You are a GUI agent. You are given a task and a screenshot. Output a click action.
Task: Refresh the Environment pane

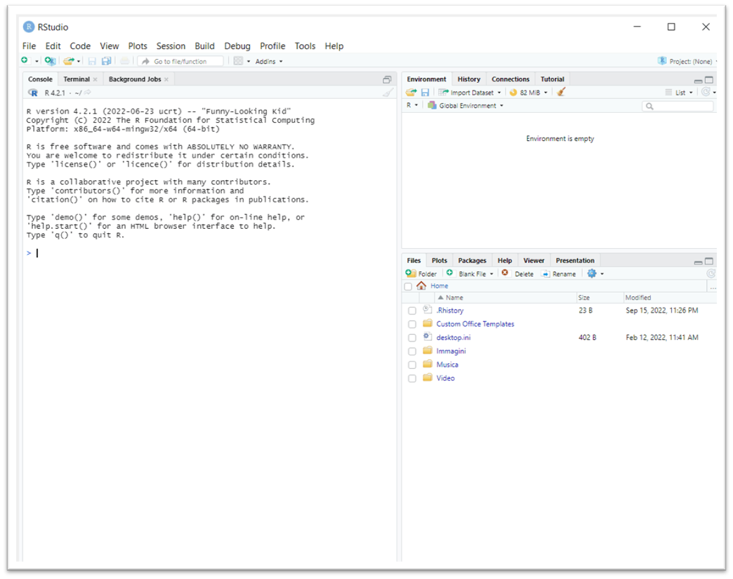point(706,92)
